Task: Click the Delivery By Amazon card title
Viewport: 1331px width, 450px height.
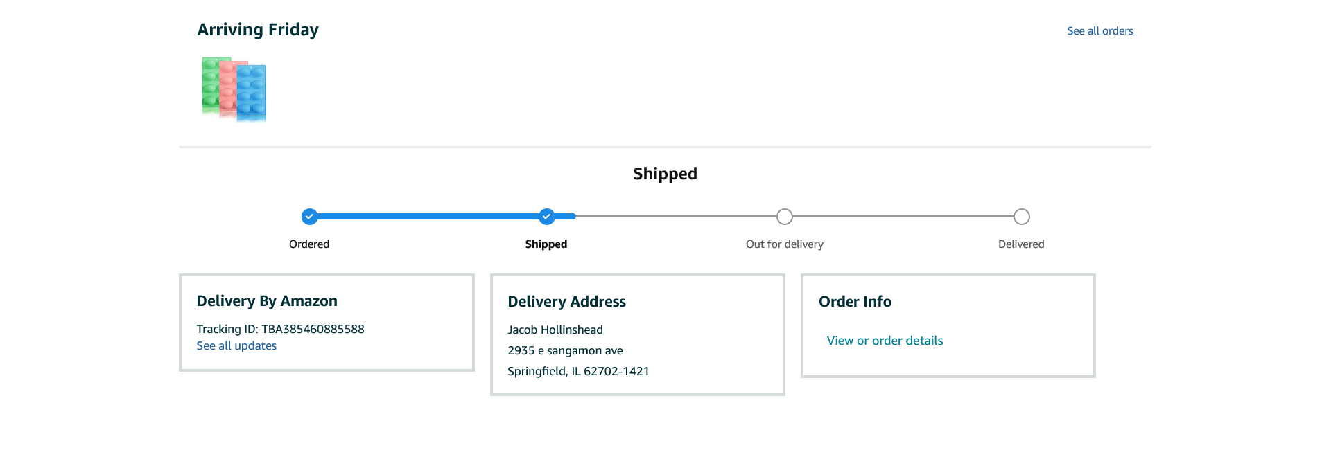Action: coord(267,301)
